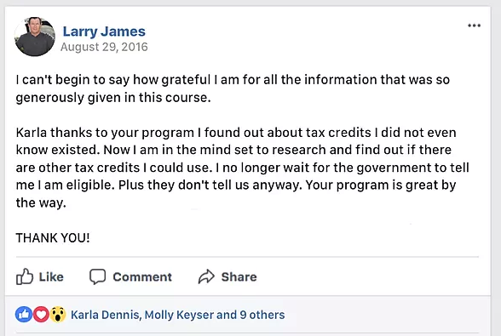Show the 9 others who reacted
The height and width of the screenshot is (336, 501).
pos(262,315)
